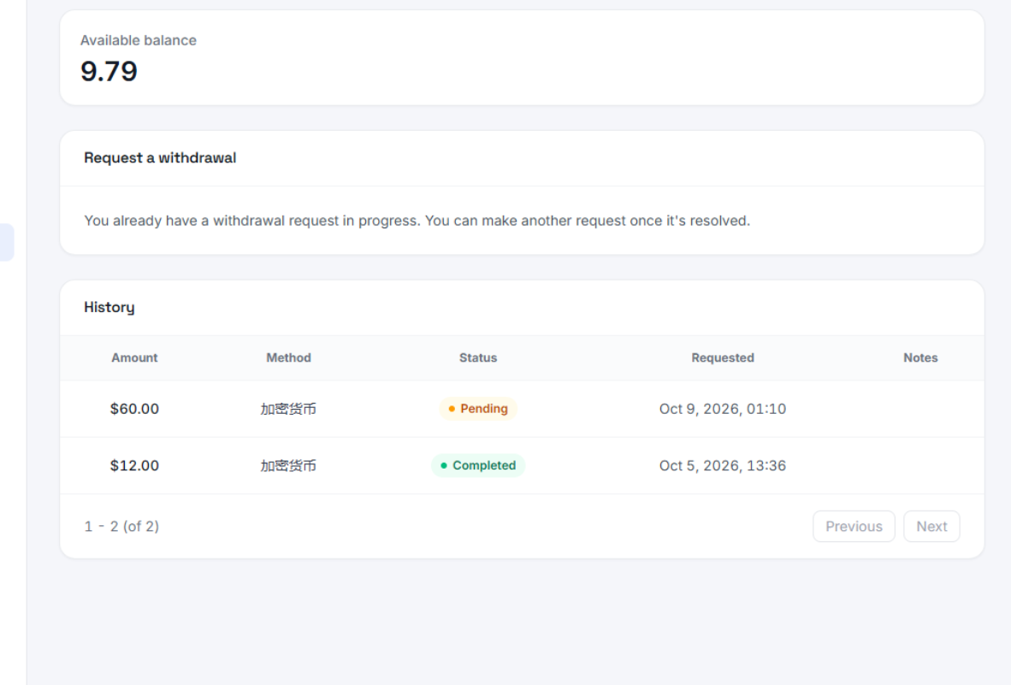Select the Completed status badge
The height and width of the screenshot is (685, 1011).
tap(478, 465)
